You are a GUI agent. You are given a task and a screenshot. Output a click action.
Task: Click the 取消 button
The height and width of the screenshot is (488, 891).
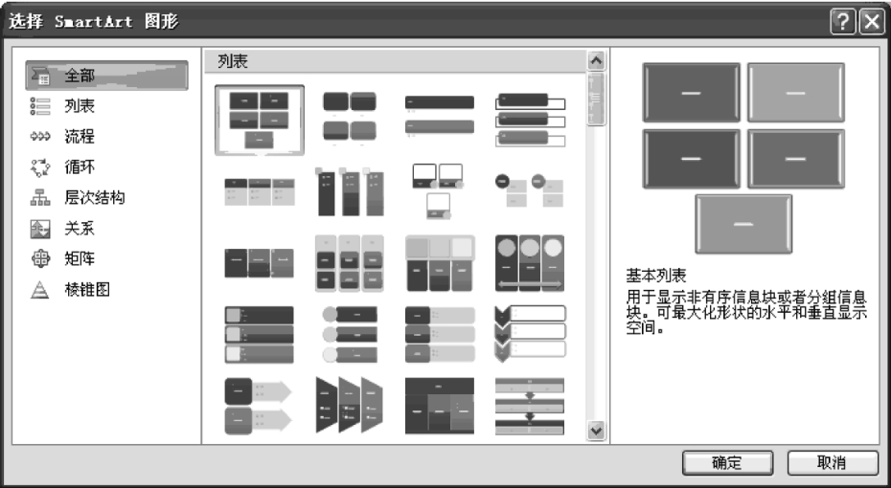[x=833, y=463]
